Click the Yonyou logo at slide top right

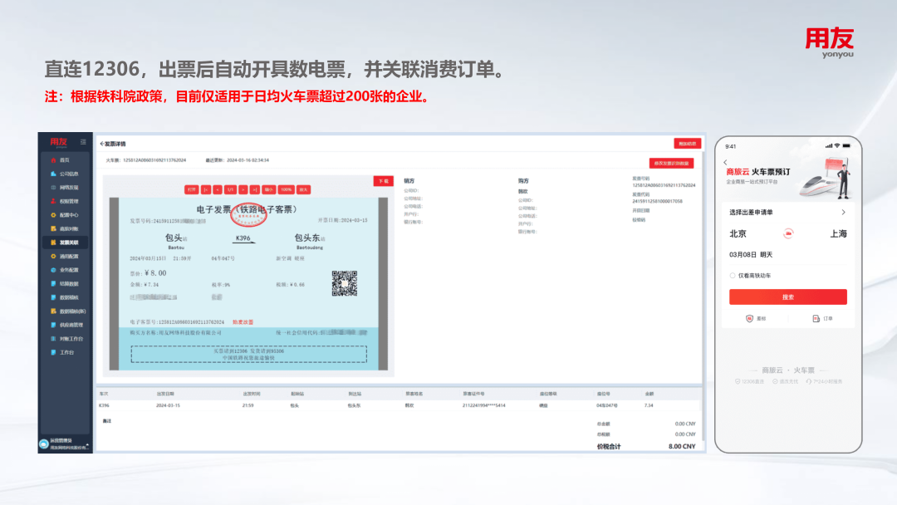830,43
